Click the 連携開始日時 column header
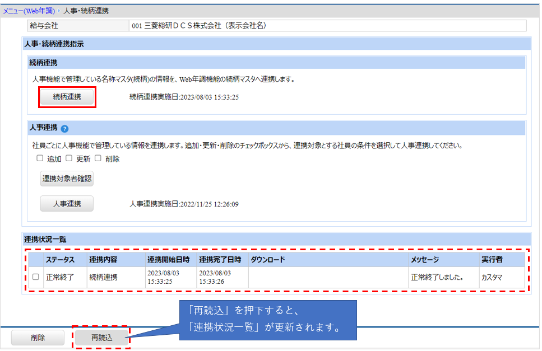This screenshot has height=351, width=542. pos(171,260)
